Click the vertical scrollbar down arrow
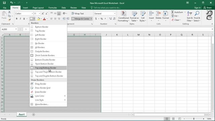This screenshot has width=215, height=121. click(x=213, y=111)
